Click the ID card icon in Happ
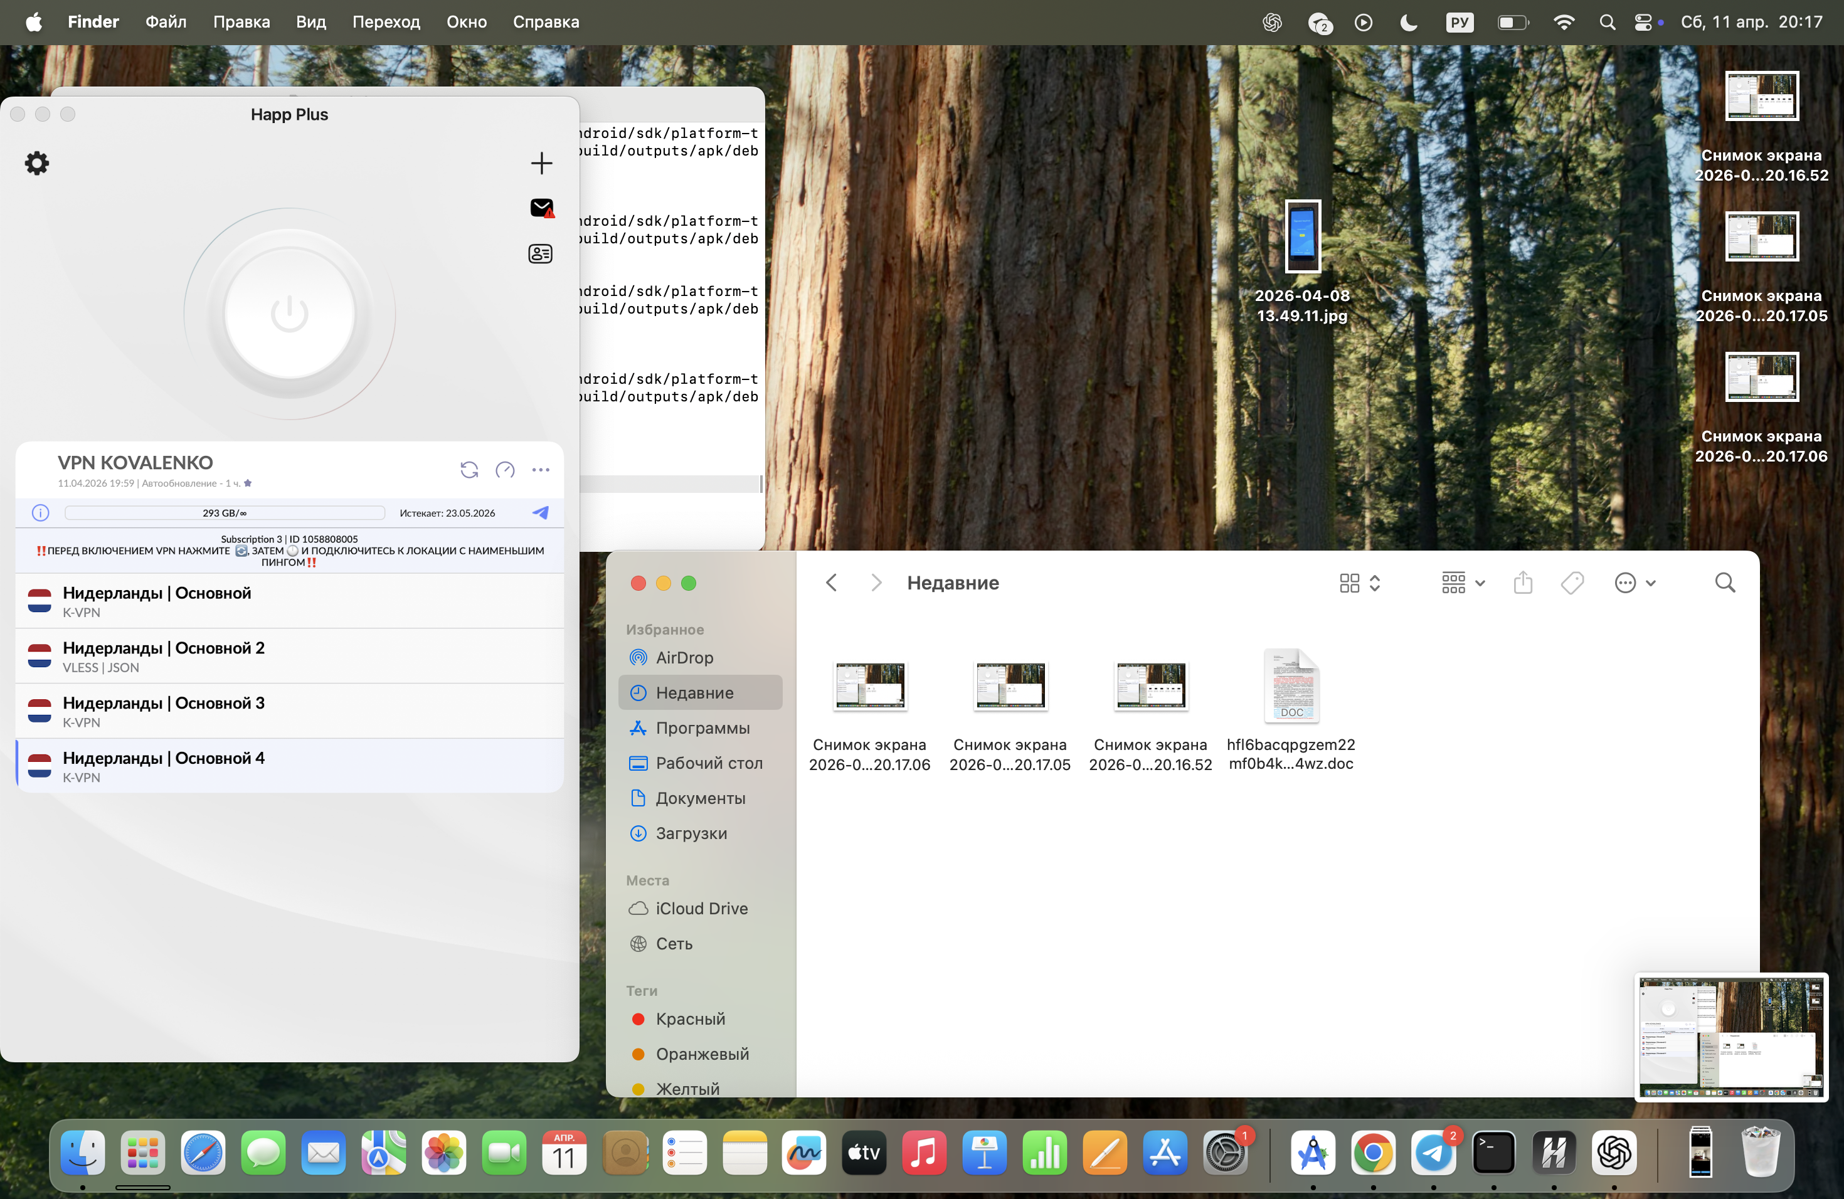Viewport: 1844px width, 1199px height. tap(540, 253)
